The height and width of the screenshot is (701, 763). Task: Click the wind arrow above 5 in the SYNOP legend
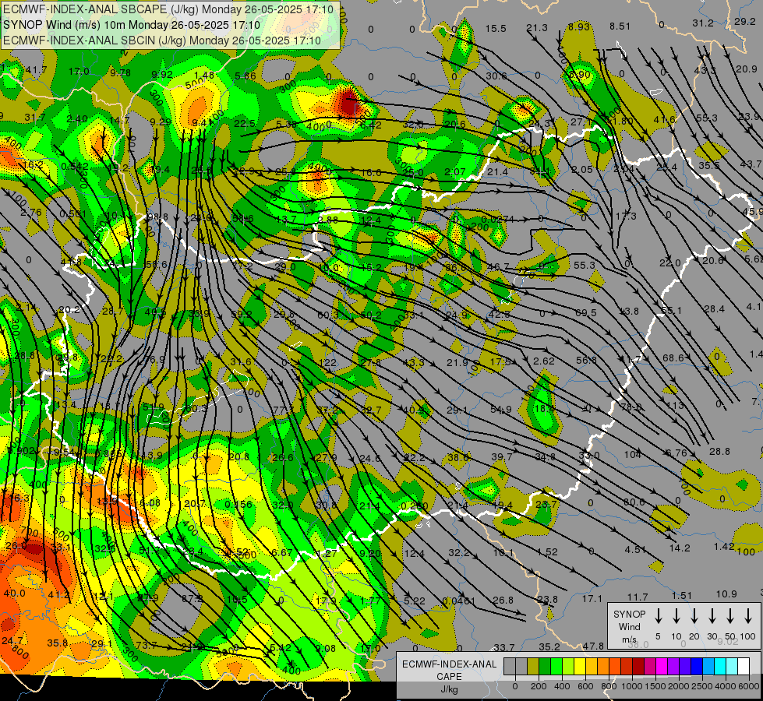click(658, 616)
